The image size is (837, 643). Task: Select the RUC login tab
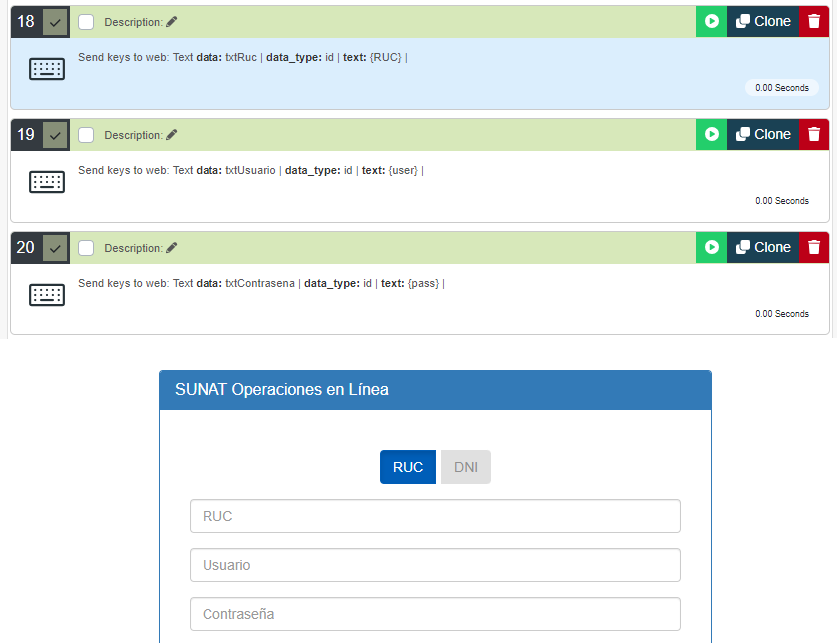(x=407, y=467)
